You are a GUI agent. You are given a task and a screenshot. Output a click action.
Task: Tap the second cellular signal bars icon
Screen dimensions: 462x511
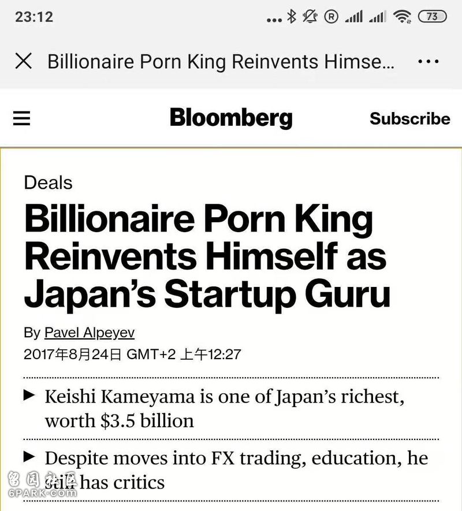tap(378, 16)
